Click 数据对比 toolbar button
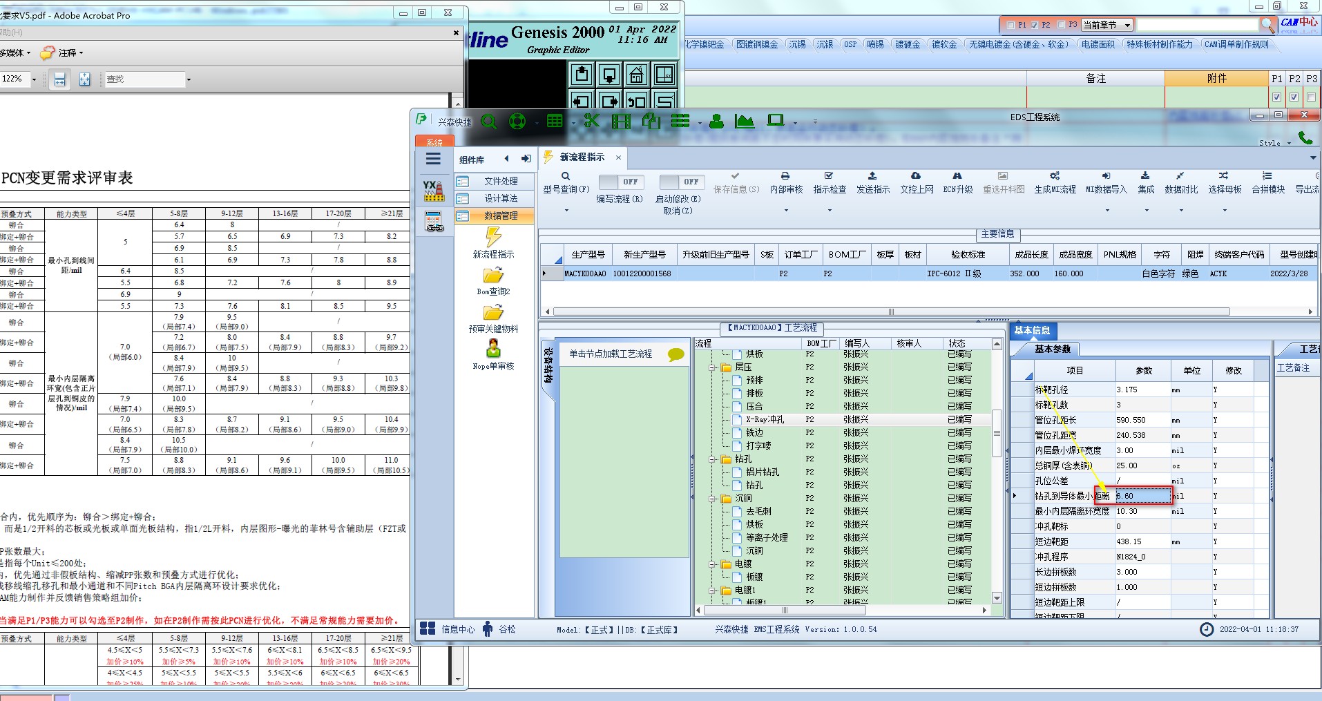 (x=1181, y=182)
